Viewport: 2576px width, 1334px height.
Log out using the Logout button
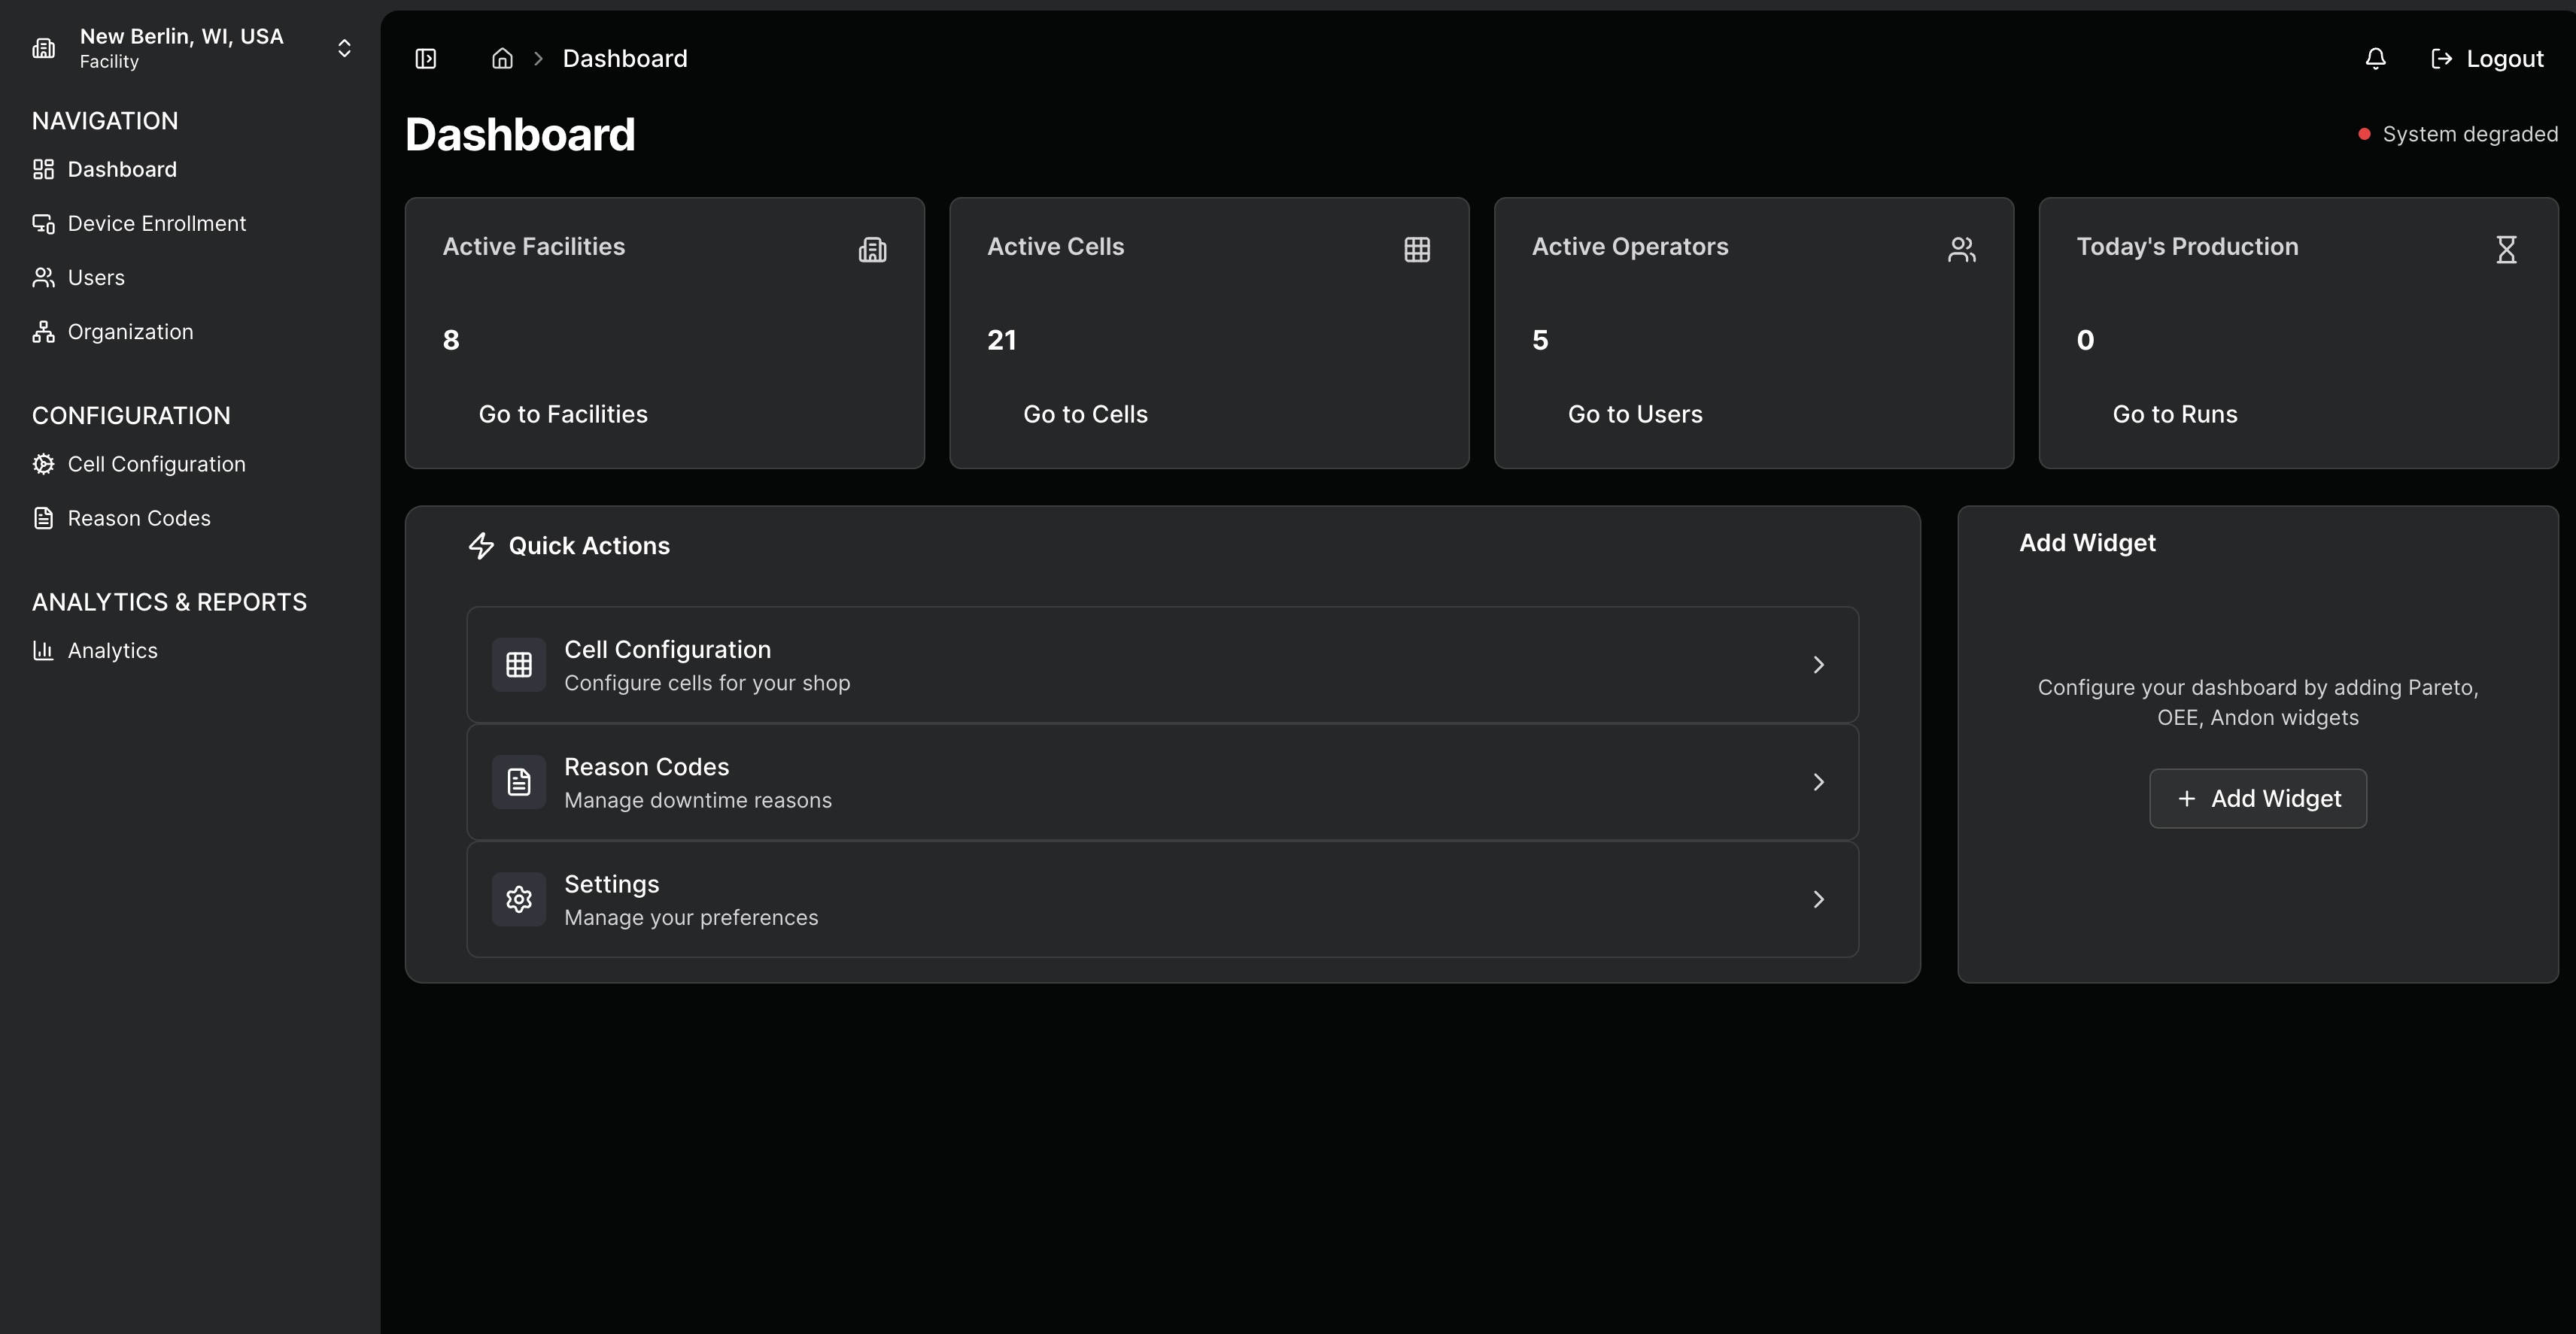(2487, 59)
